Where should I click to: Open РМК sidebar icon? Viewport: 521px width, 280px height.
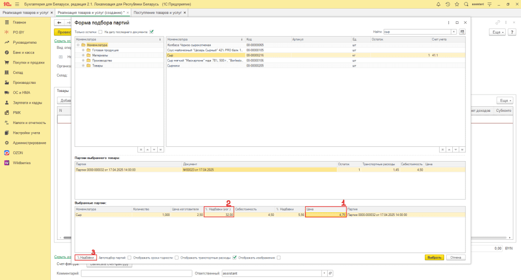[x=7, y=112]
